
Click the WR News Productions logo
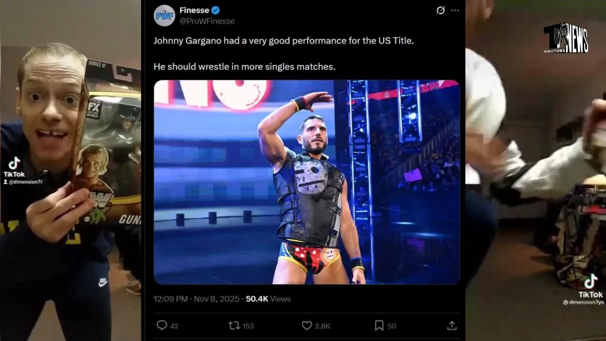[566, 39]
